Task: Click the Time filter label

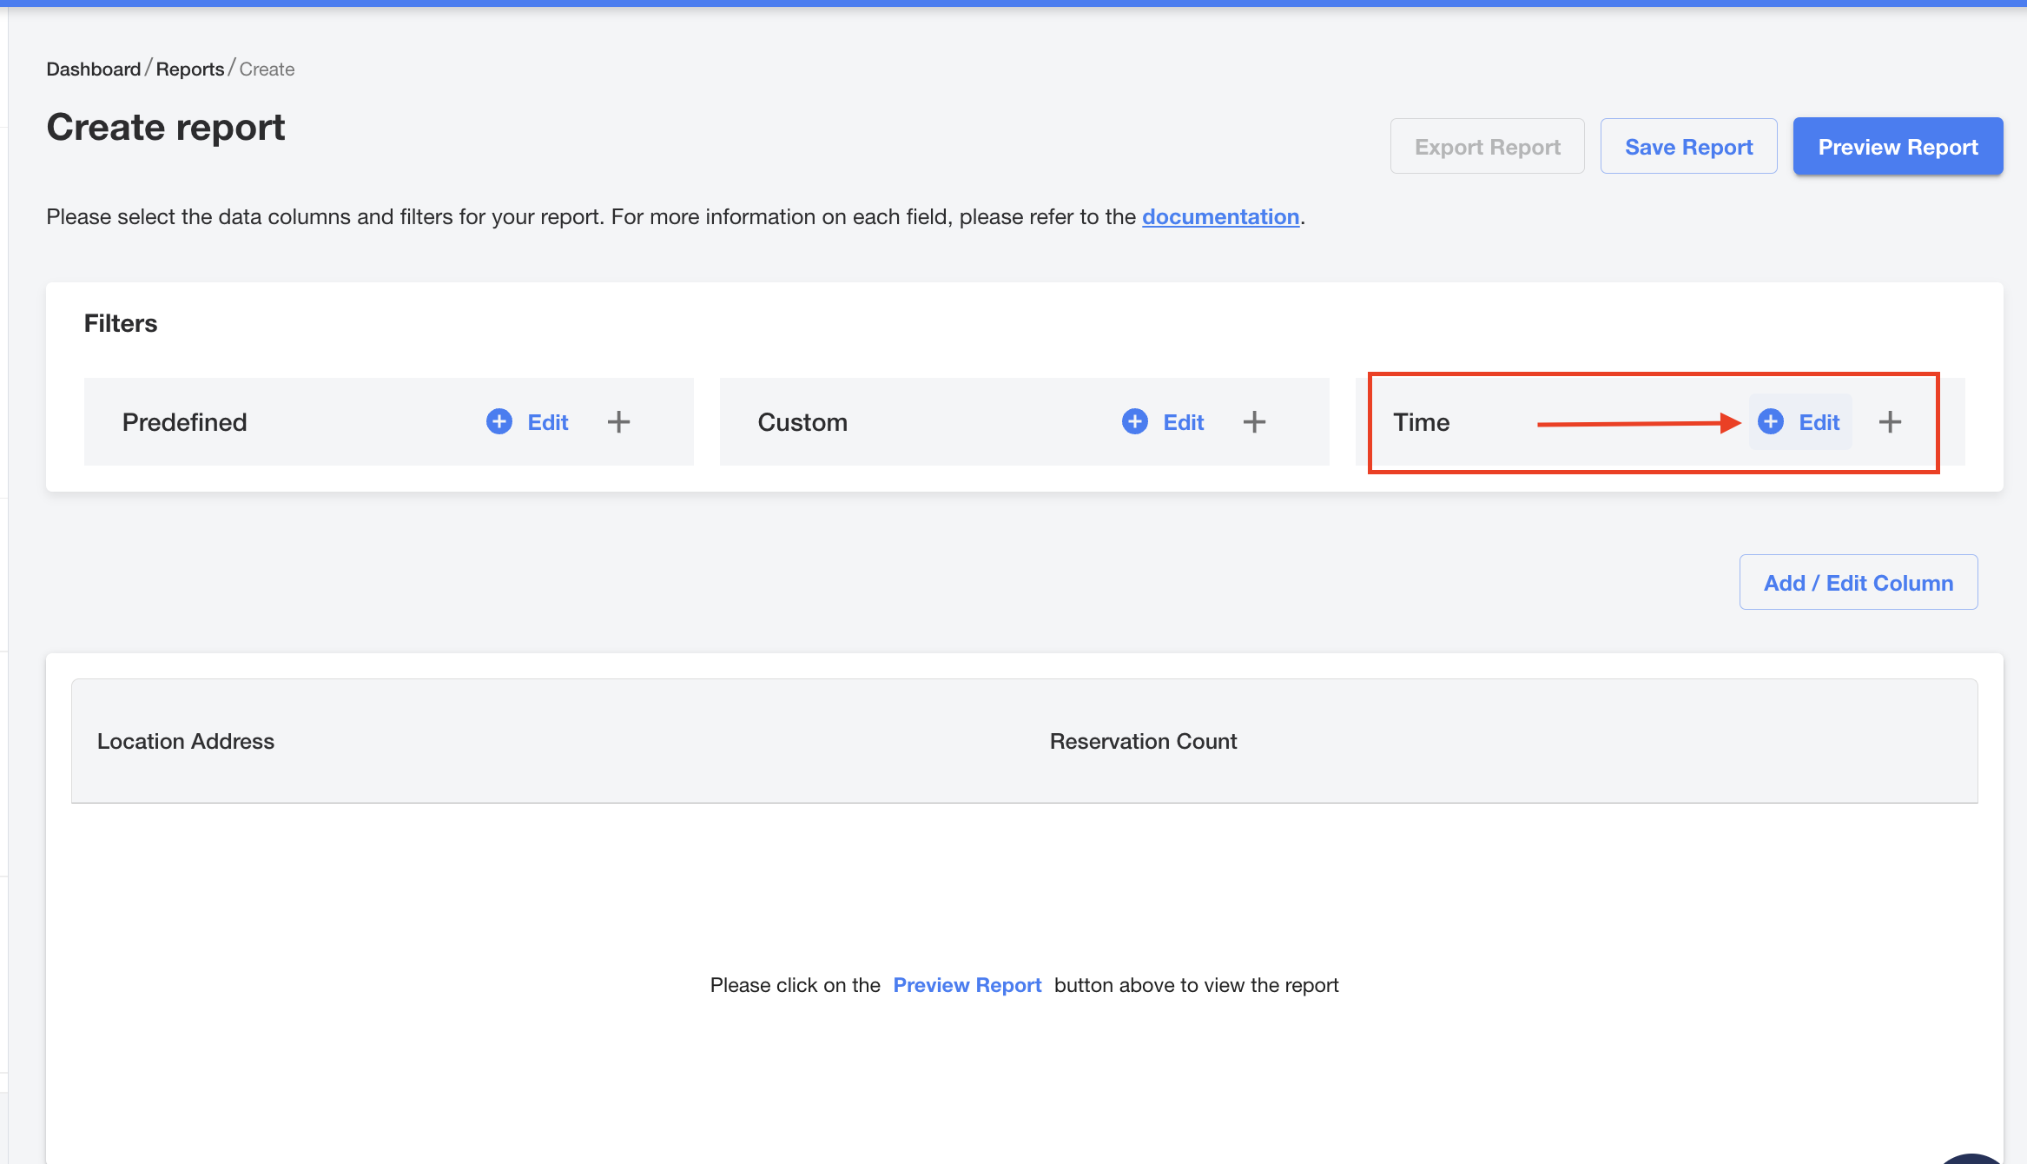Action: (1422, 422)
